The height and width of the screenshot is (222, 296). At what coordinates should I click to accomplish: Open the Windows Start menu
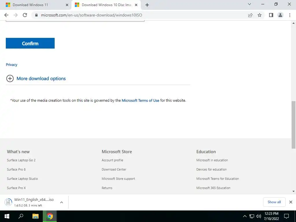pyautogui.click(x=7, y=216)
